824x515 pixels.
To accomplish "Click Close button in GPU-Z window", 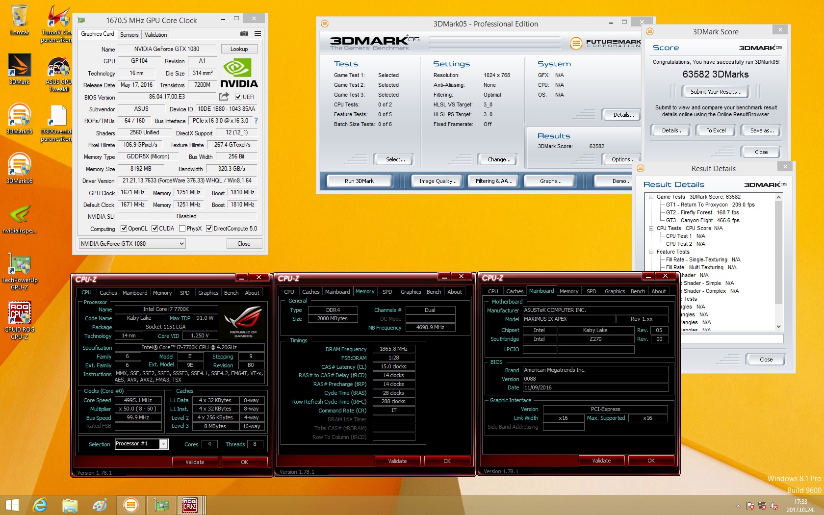I will (244, 244).
